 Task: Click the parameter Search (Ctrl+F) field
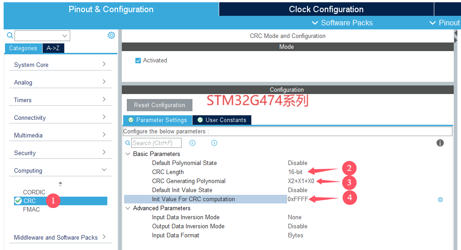tap(156, 143)
